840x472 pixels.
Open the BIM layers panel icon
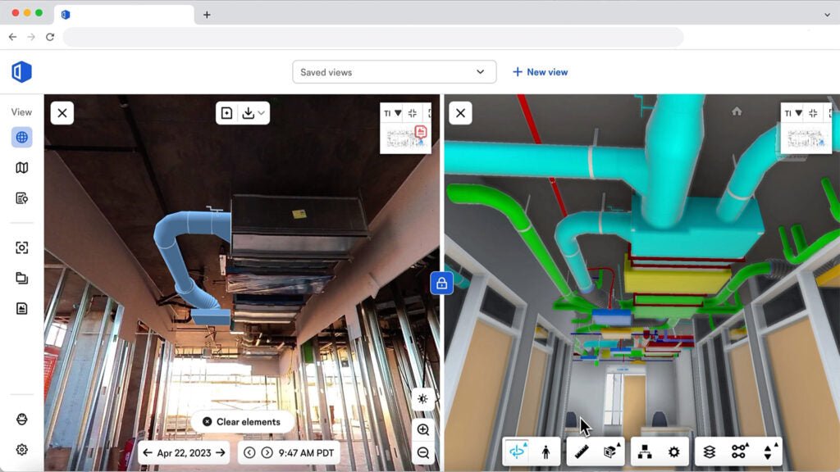pyautogui.click(x=708, y=451)
